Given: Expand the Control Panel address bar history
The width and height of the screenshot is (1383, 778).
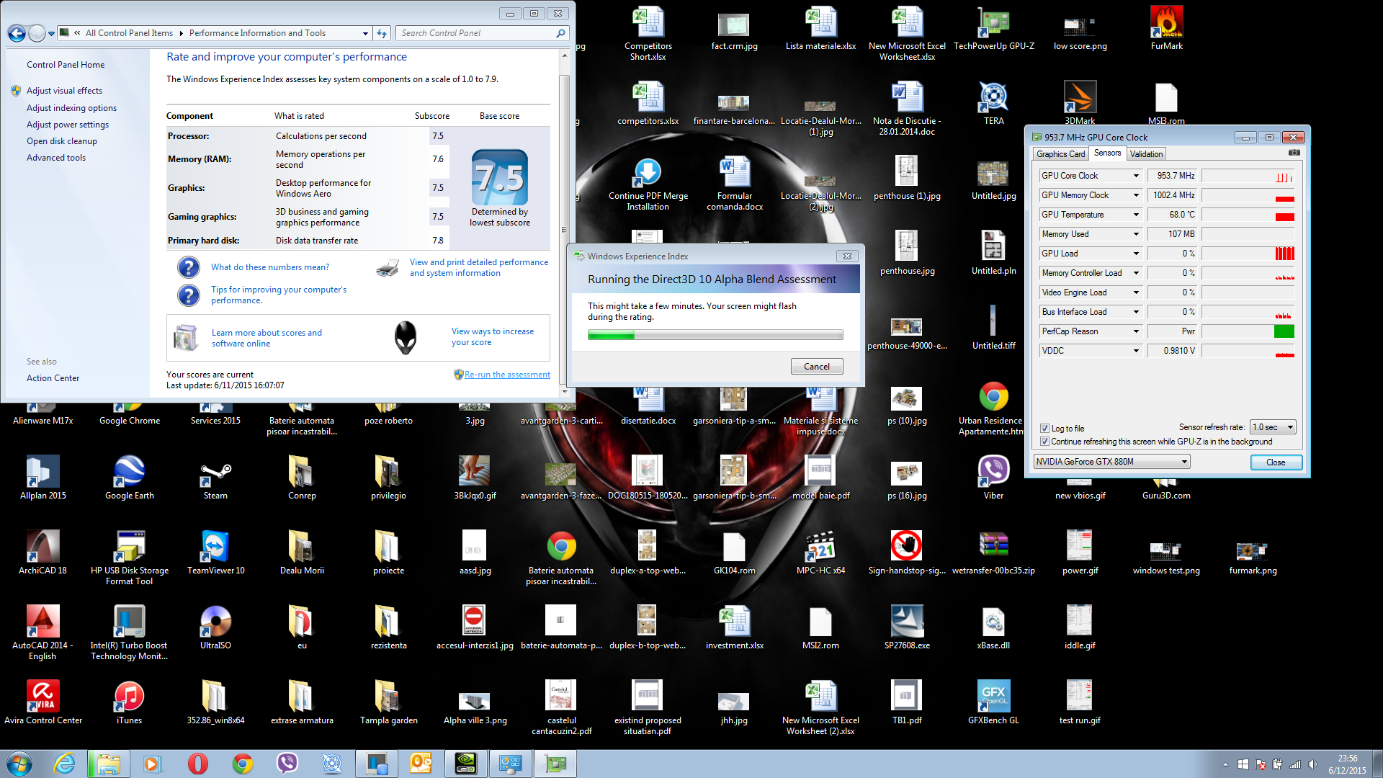Looking at the screenshot, I should [x=366, y=33].
